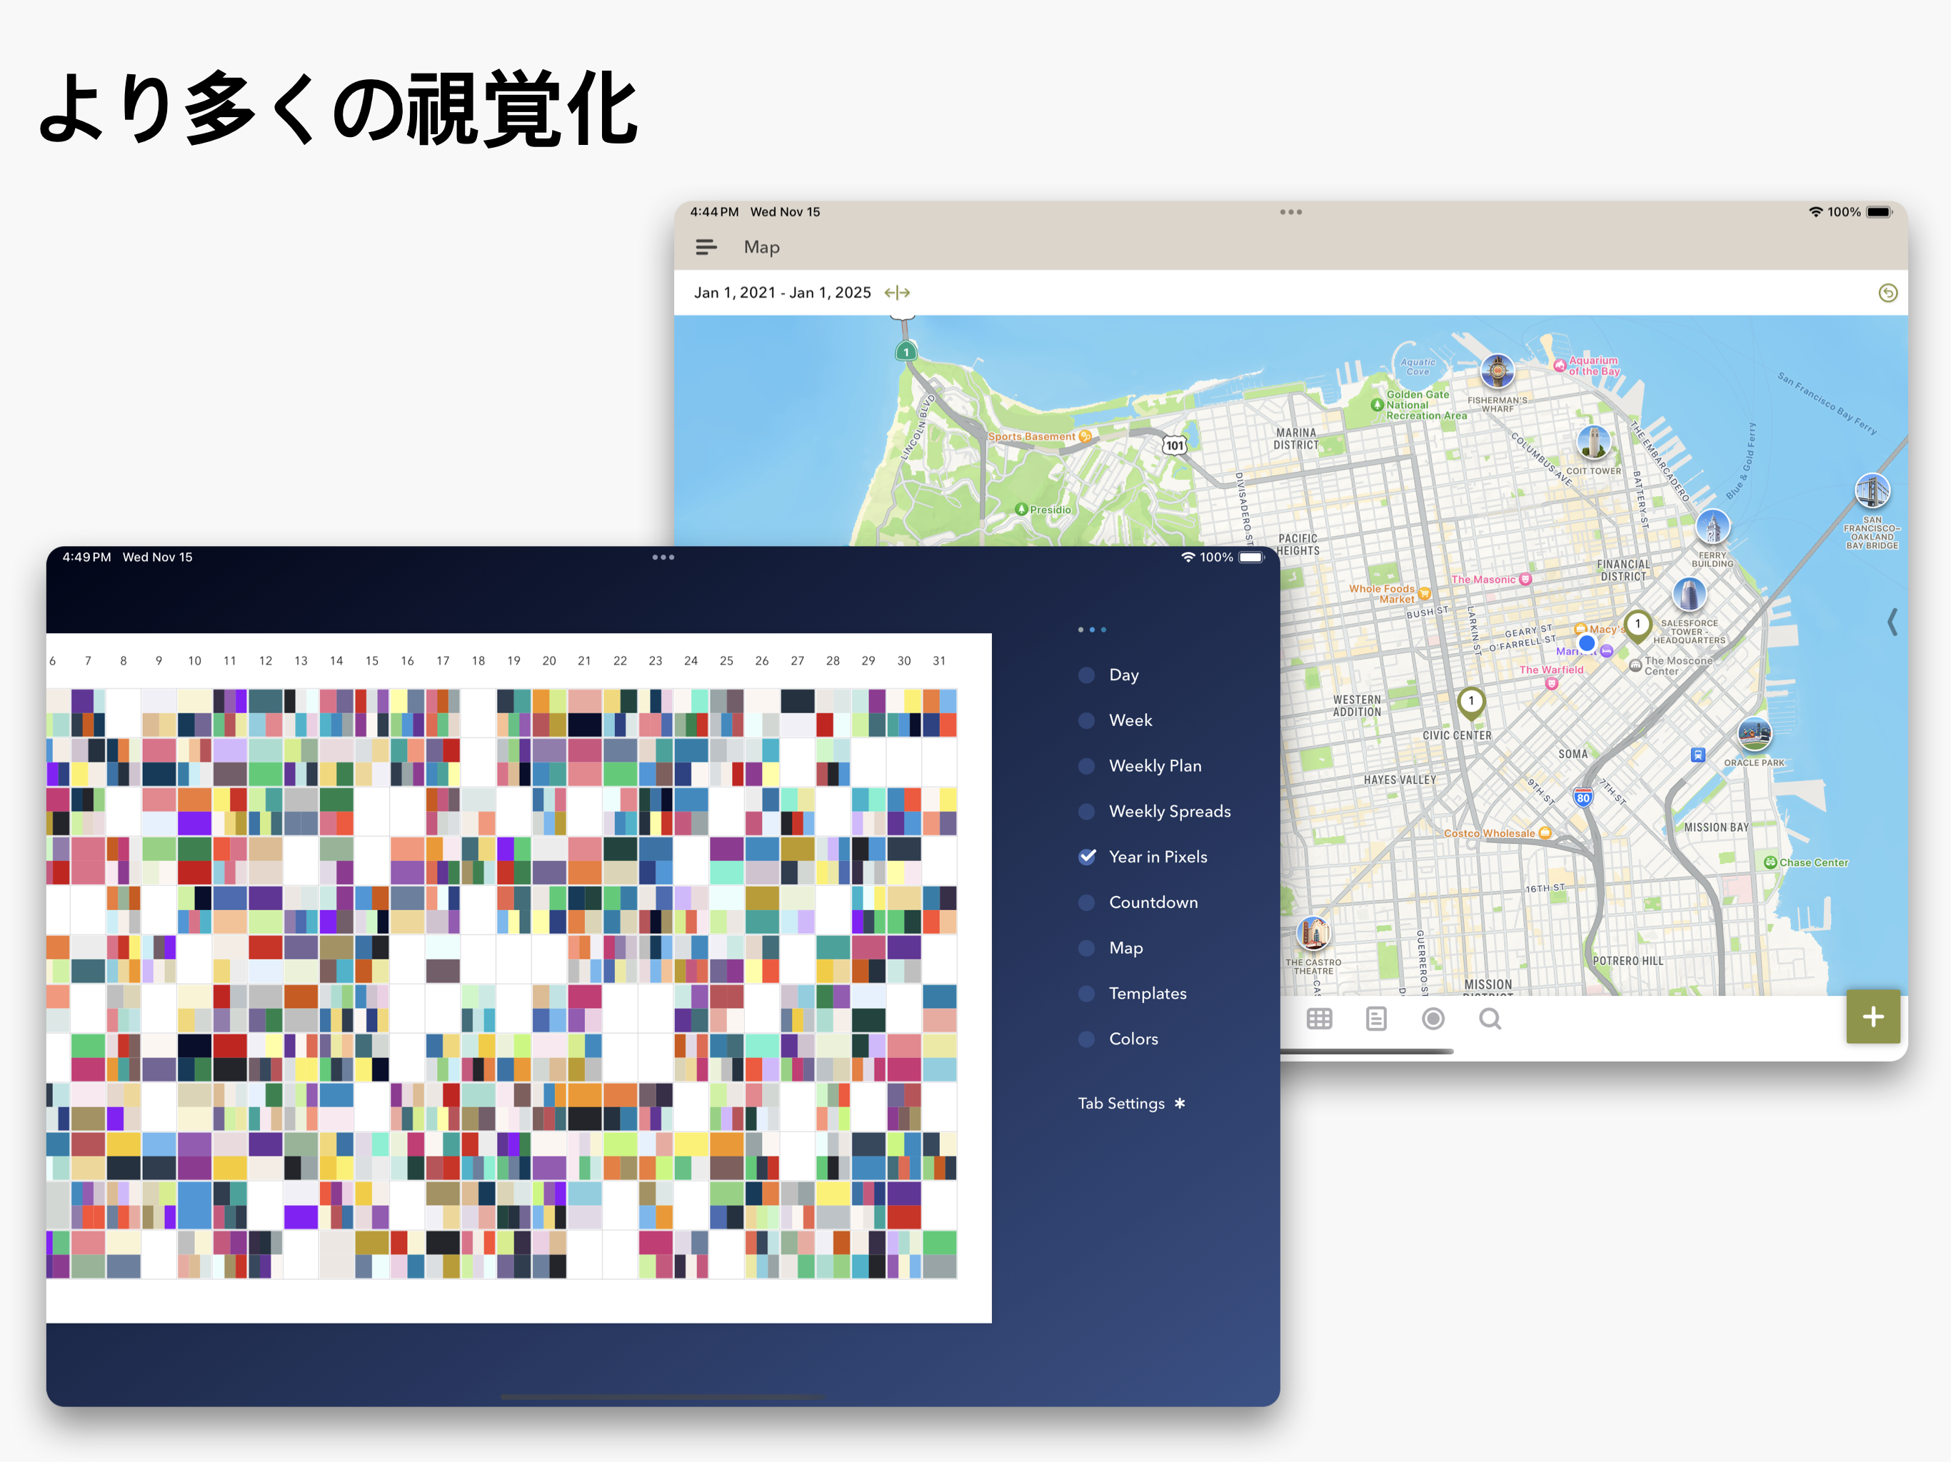Screen dimensions: 1951x1462
Task: Tap the Salesforce Tower photo pin
Action: coord(1688,595)
